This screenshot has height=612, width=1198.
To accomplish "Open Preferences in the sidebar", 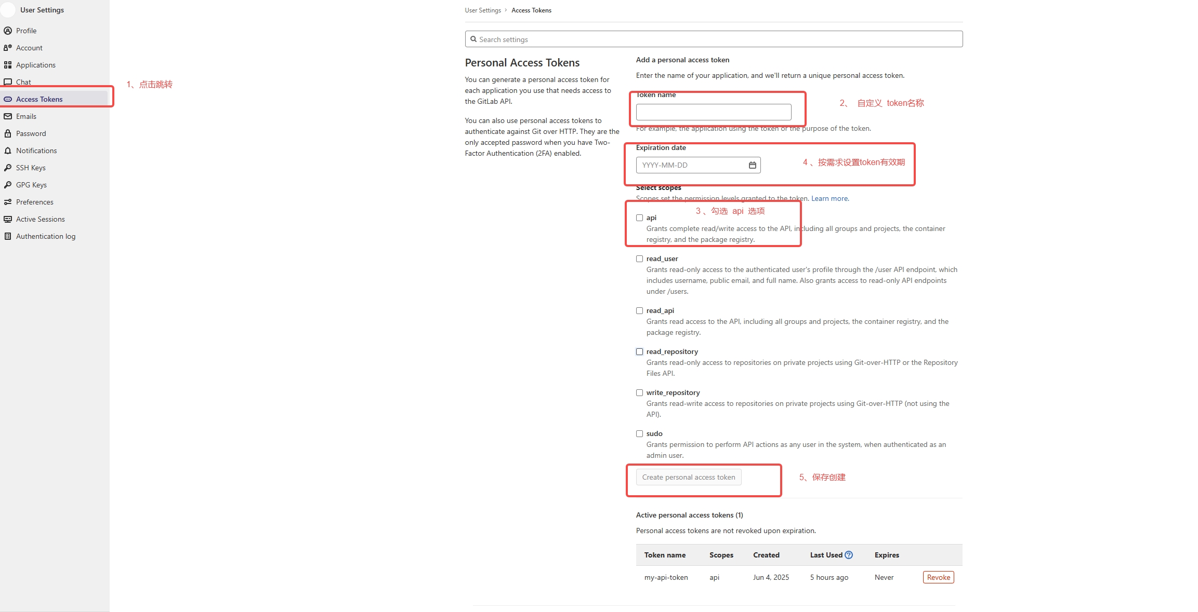I will click(x=34, y=202).
